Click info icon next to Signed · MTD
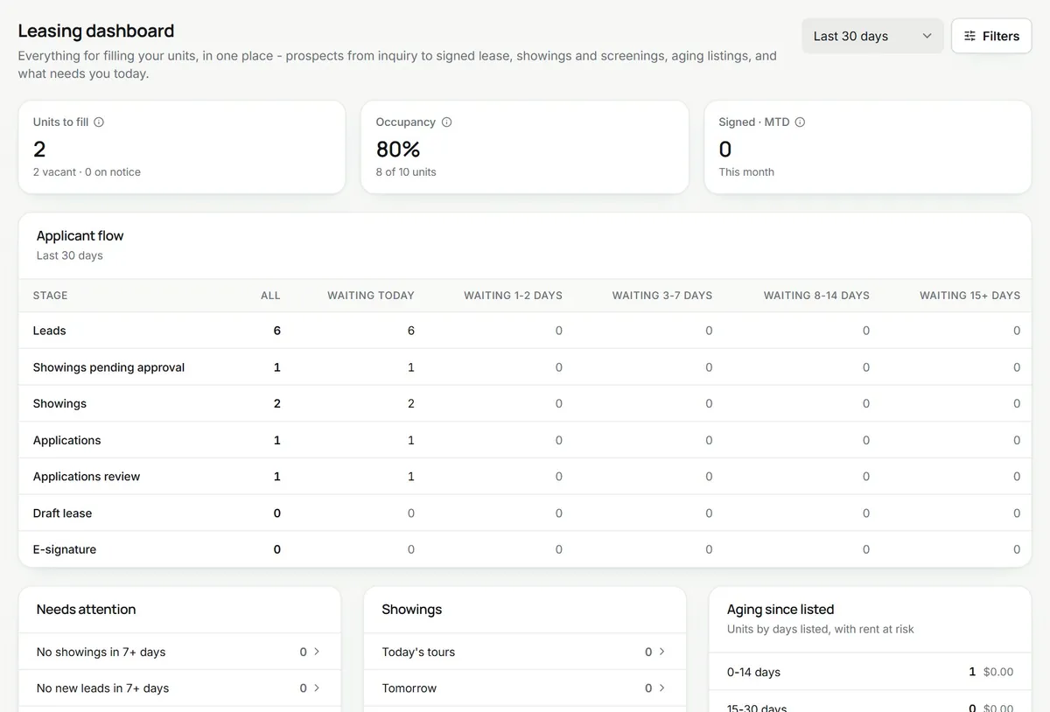The image size is (1050, 712). 800,122
